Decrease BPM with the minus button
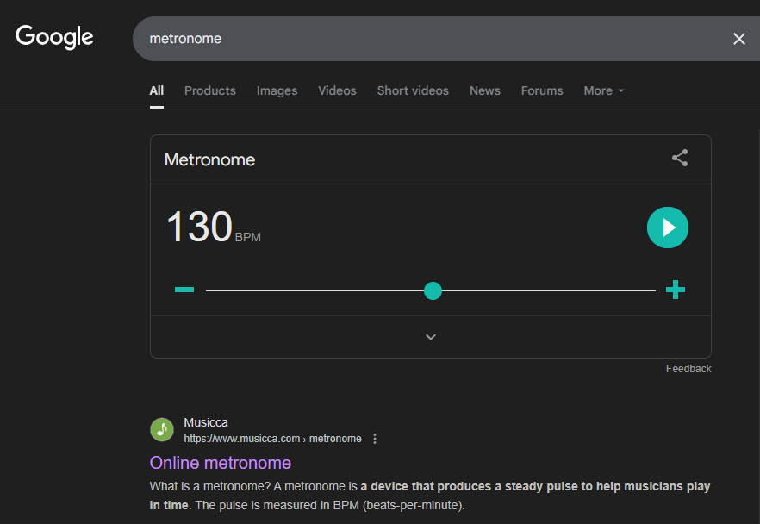Image resolution: width=760 pixels, height=524 pixels. pos(184,290)
